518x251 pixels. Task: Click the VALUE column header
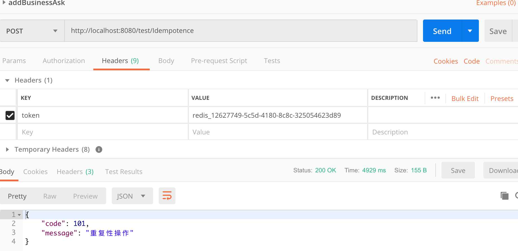click(200, 98)
